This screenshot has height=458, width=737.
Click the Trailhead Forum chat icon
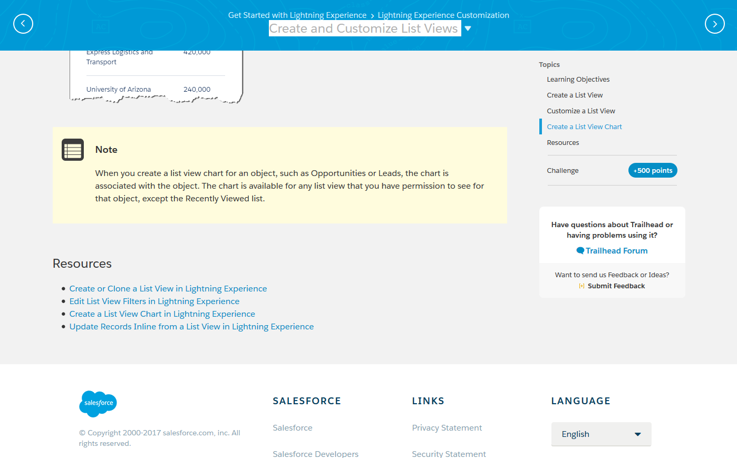click(x=580, y=251)
